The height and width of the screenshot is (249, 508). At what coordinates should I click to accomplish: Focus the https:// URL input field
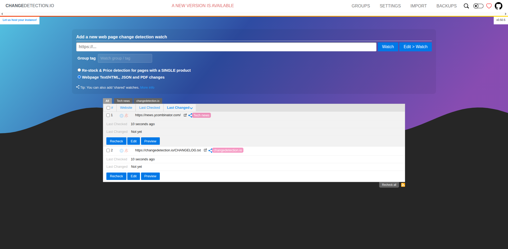pyautogui.click(x=226, y=47)
